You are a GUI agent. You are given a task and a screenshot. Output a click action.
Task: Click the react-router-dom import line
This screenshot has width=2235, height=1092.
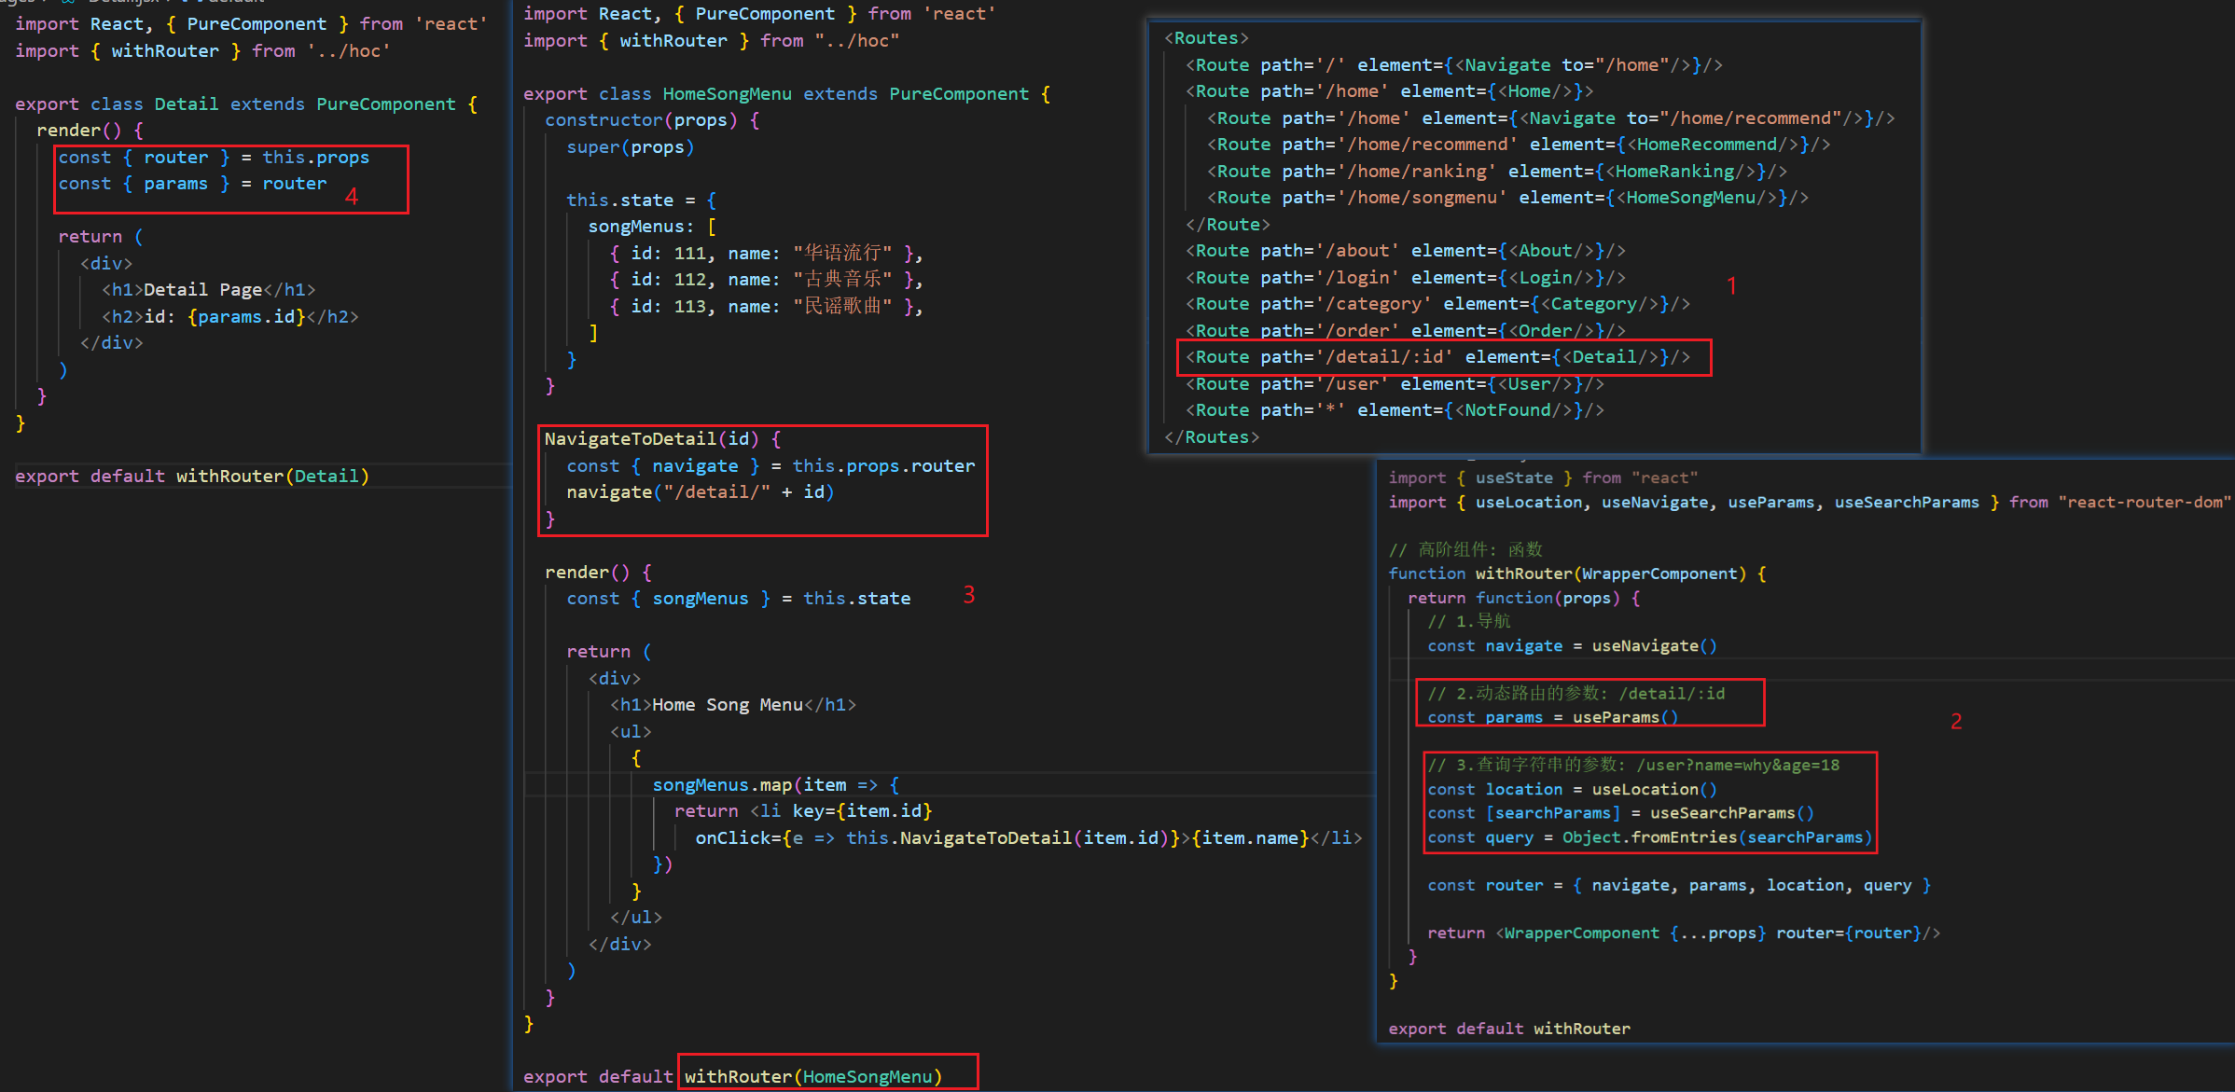[x=1810, y=503]
